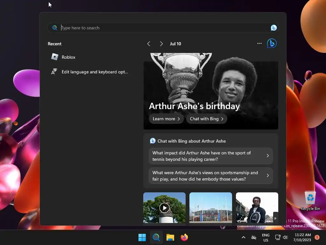Viewport: 326px width, 245px height.
Task: Launch Firefox from the taskbar
Action: click(x=184, y=237)
